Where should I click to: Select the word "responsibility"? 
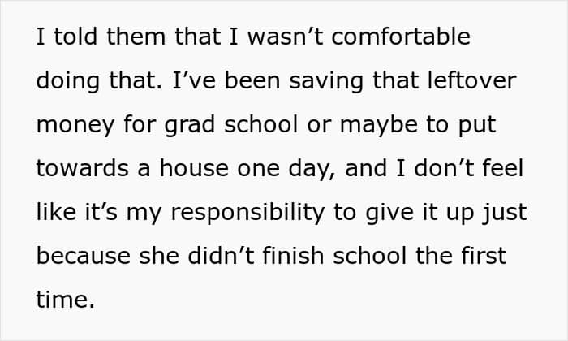click(247, 214)
